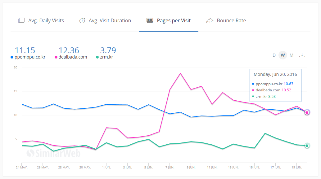The image size is (321, 179).
Task: Select Weekly (W) granularity
Action: tap(283, 55)
